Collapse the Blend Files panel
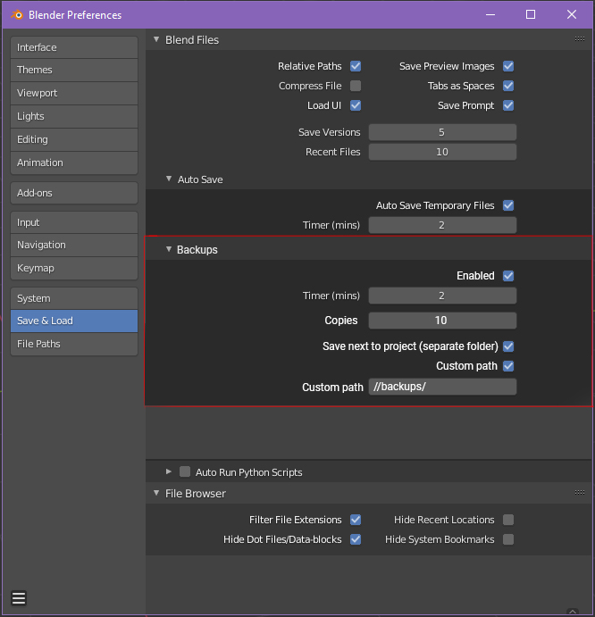This screenshot has height=617, width=595. 156,39
